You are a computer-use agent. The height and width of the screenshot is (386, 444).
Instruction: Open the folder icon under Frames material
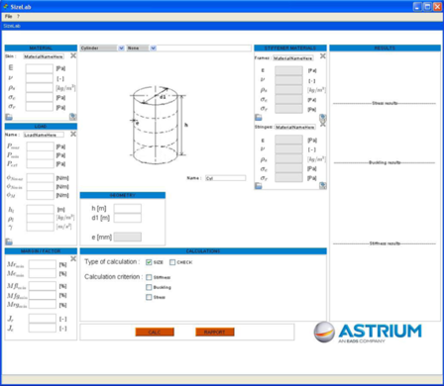pos(259,118)
